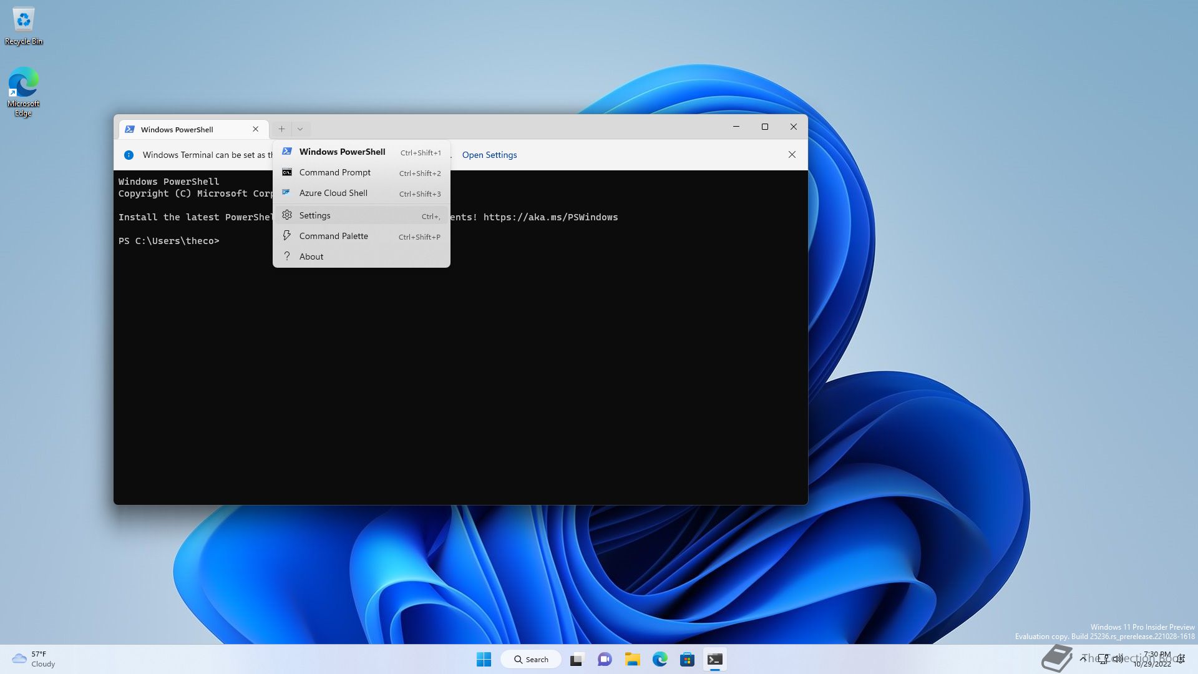Open About from the dropdown menu
This screenshot has height=674, width=1198.
click(361, 256)
